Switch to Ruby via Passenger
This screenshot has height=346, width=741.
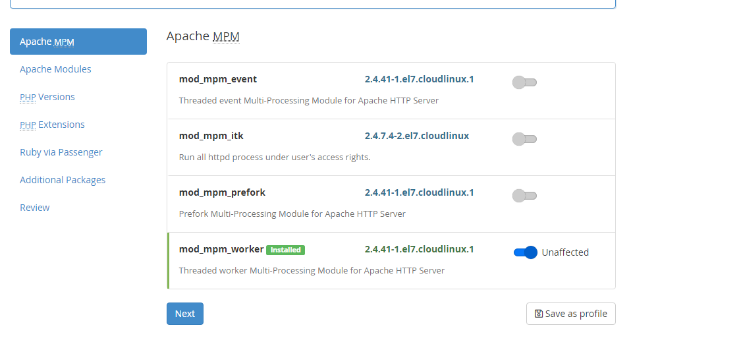tap(61, 152)
